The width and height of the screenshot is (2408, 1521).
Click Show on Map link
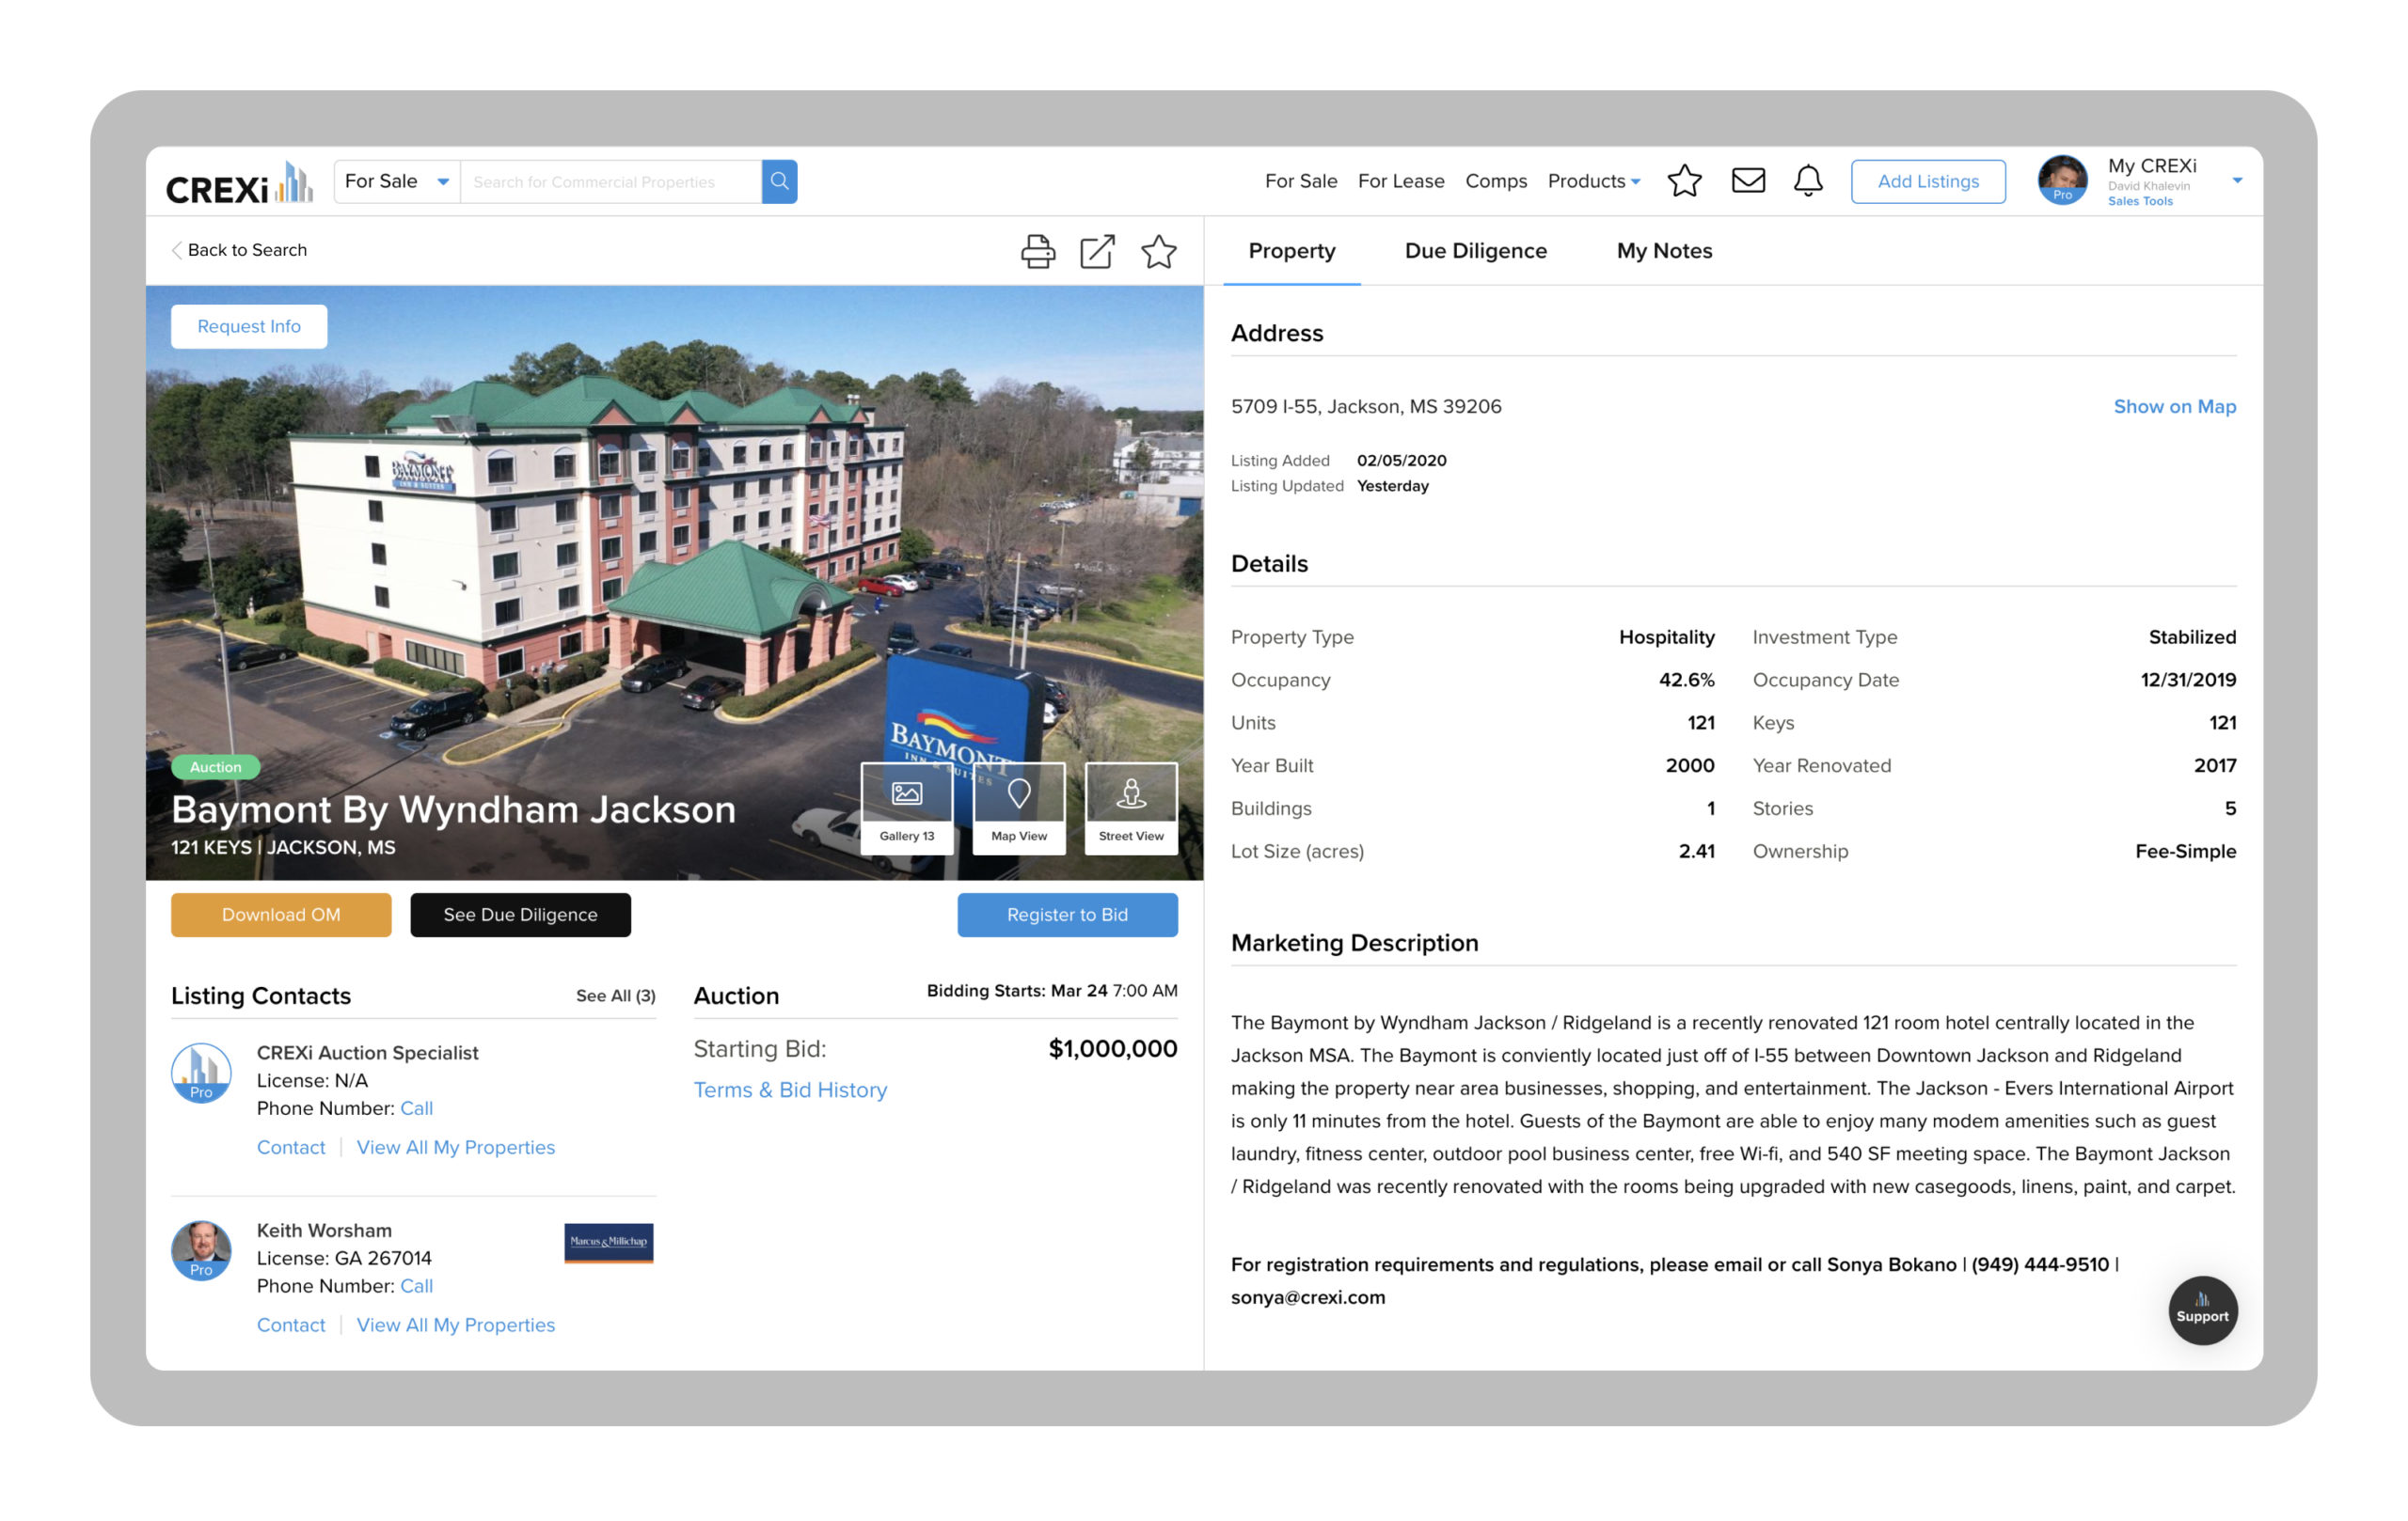coord(2174,406)
